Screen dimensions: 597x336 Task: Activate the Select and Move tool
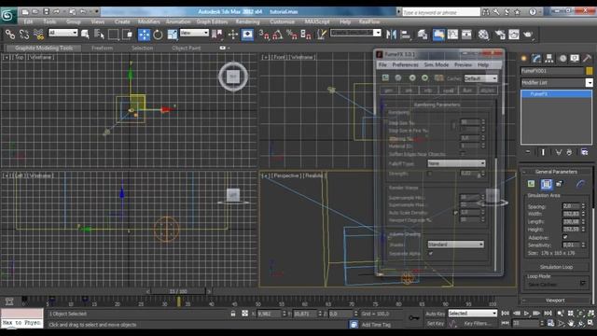(144, 35)
